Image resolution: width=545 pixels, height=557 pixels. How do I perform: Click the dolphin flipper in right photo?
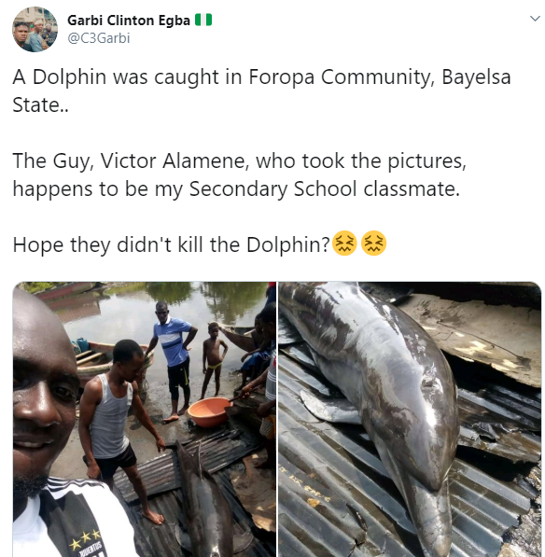pyautogui.click(x=328, y=407)
